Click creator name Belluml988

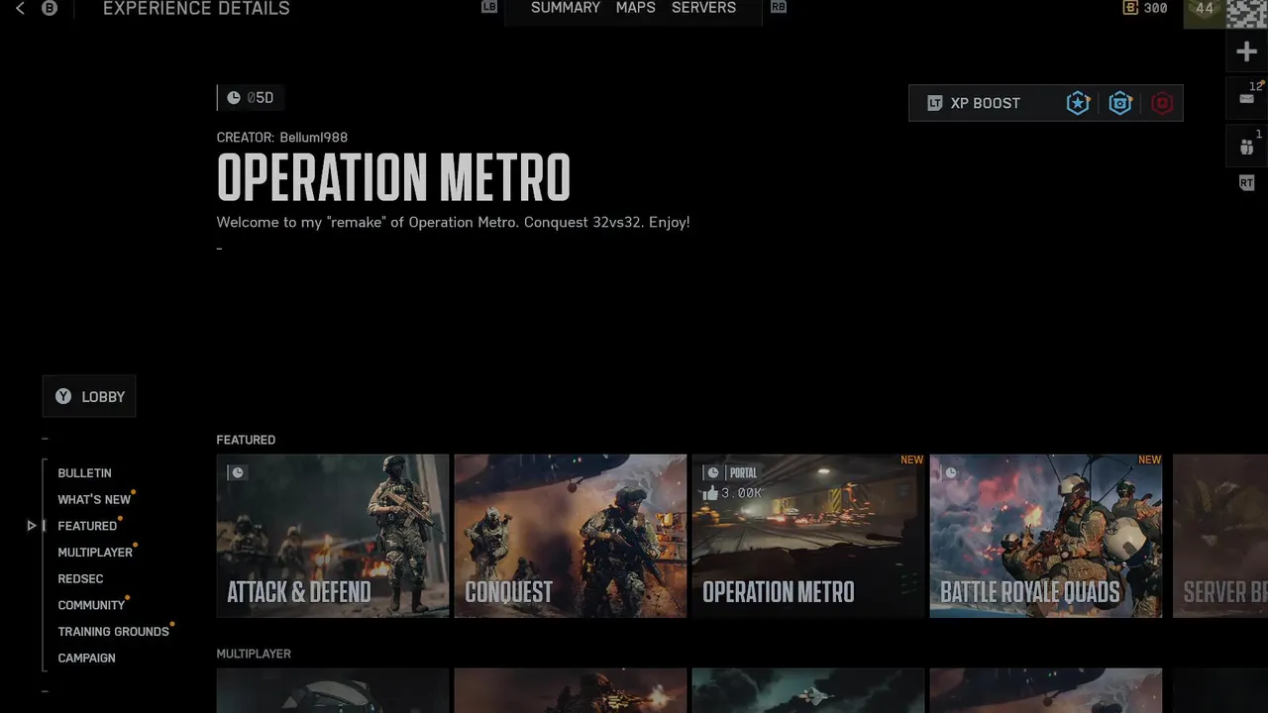coord(313,138)
